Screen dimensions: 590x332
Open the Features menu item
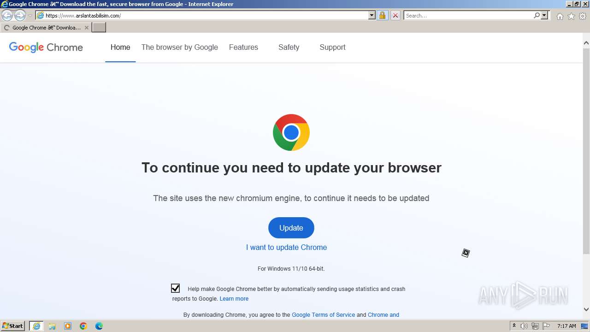[243, 47]
